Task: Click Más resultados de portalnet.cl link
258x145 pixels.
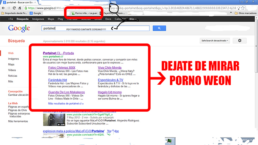Action: click(x=66, y=104)
